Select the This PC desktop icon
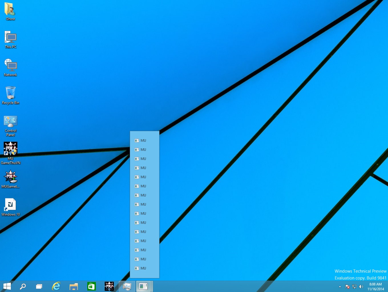The image size is (388, 292). point(11,40)
